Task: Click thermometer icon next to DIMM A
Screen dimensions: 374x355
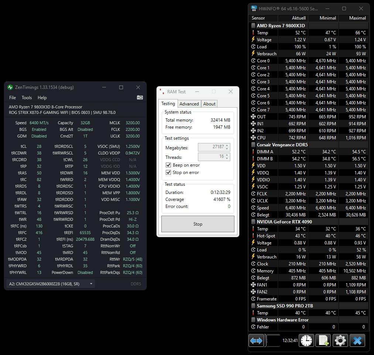Action: tap(253, 152)
